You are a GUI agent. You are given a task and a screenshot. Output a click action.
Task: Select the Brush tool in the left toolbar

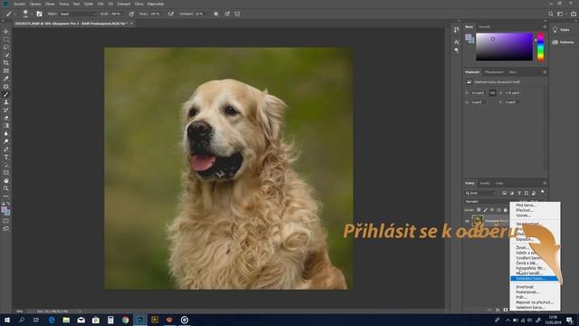tap(6, 94)
